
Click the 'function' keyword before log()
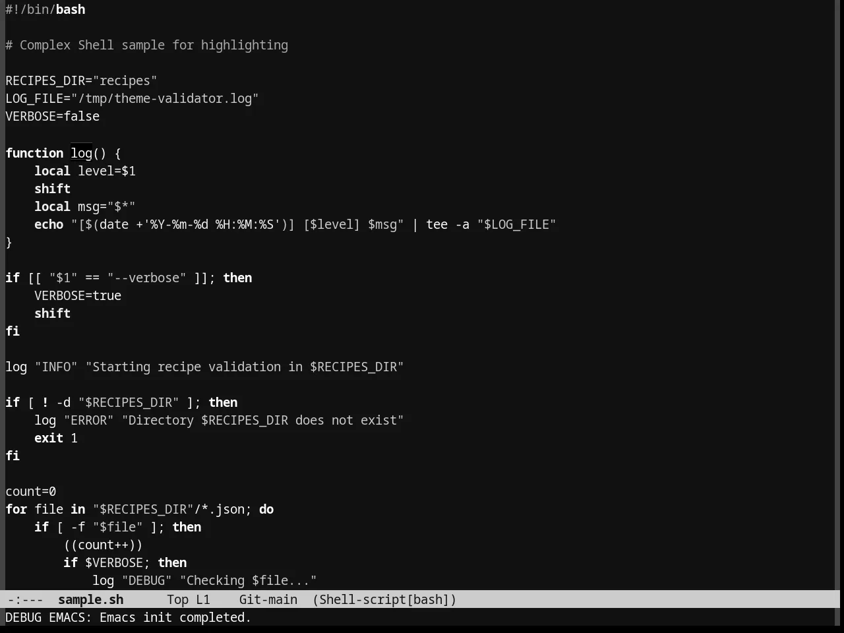[34, 153]
